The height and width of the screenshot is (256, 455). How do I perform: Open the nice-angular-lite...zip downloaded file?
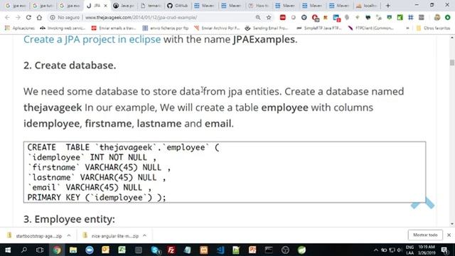click(x=111, y=235)
